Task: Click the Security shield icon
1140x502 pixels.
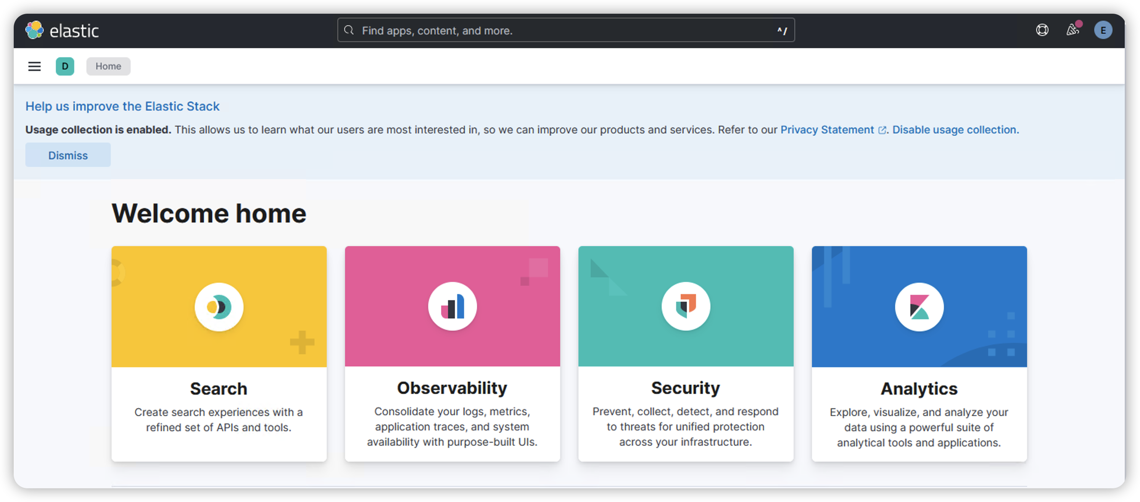Action: coord(686,306)
